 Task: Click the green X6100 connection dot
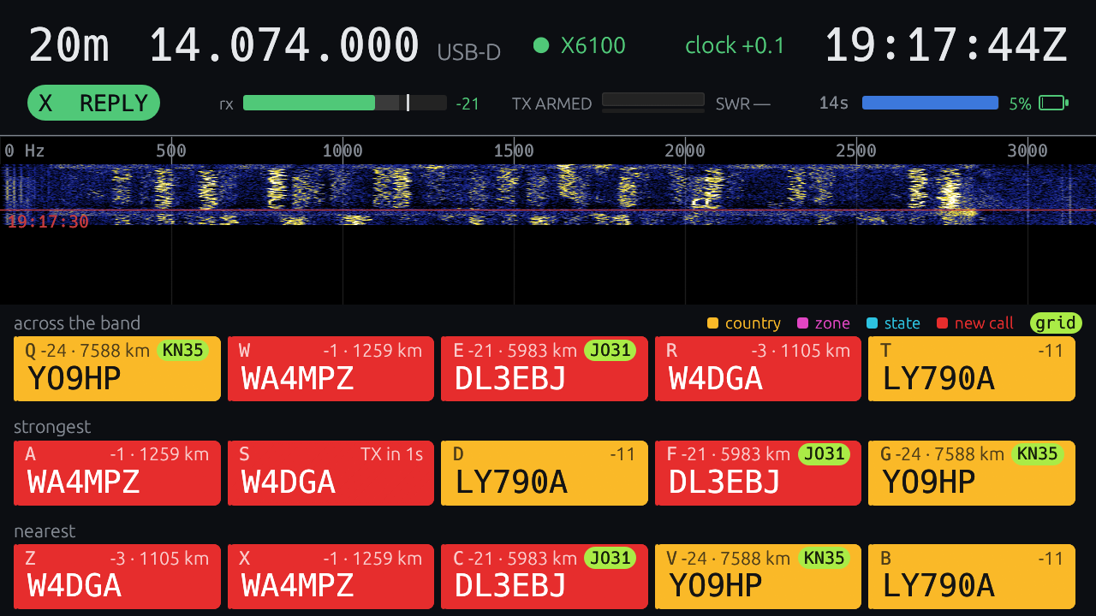pyautogui.click(x=540, y=45)
